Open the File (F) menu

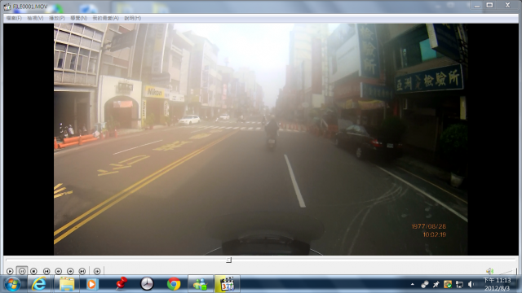14,18
